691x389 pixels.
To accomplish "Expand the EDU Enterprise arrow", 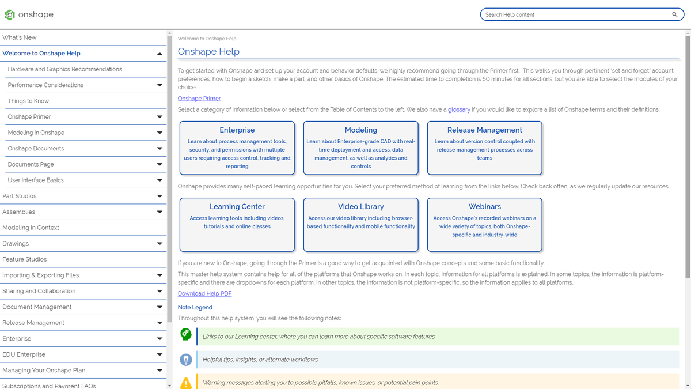I will [x=160, y=354].
